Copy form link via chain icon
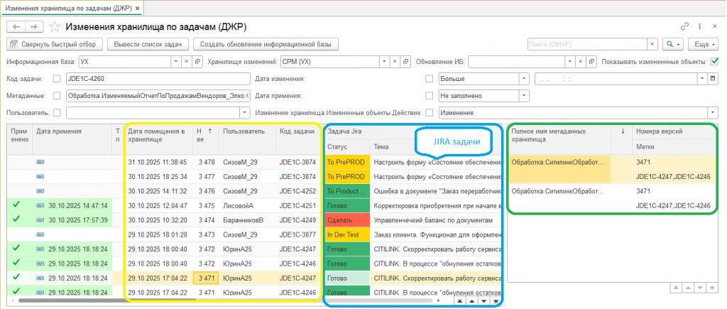The height and width of the screenshot is (309, 727). [684, 26]
